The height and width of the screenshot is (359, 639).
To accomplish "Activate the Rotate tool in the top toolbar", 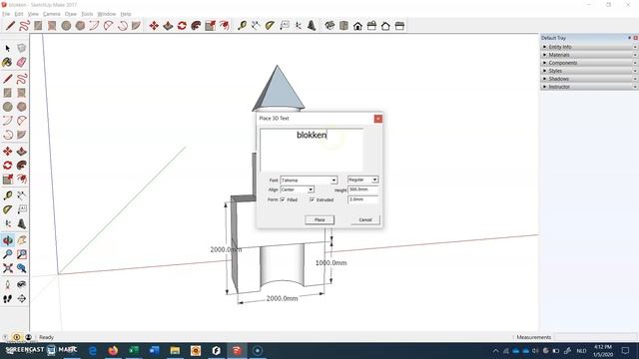I will [x=182, y=26].
